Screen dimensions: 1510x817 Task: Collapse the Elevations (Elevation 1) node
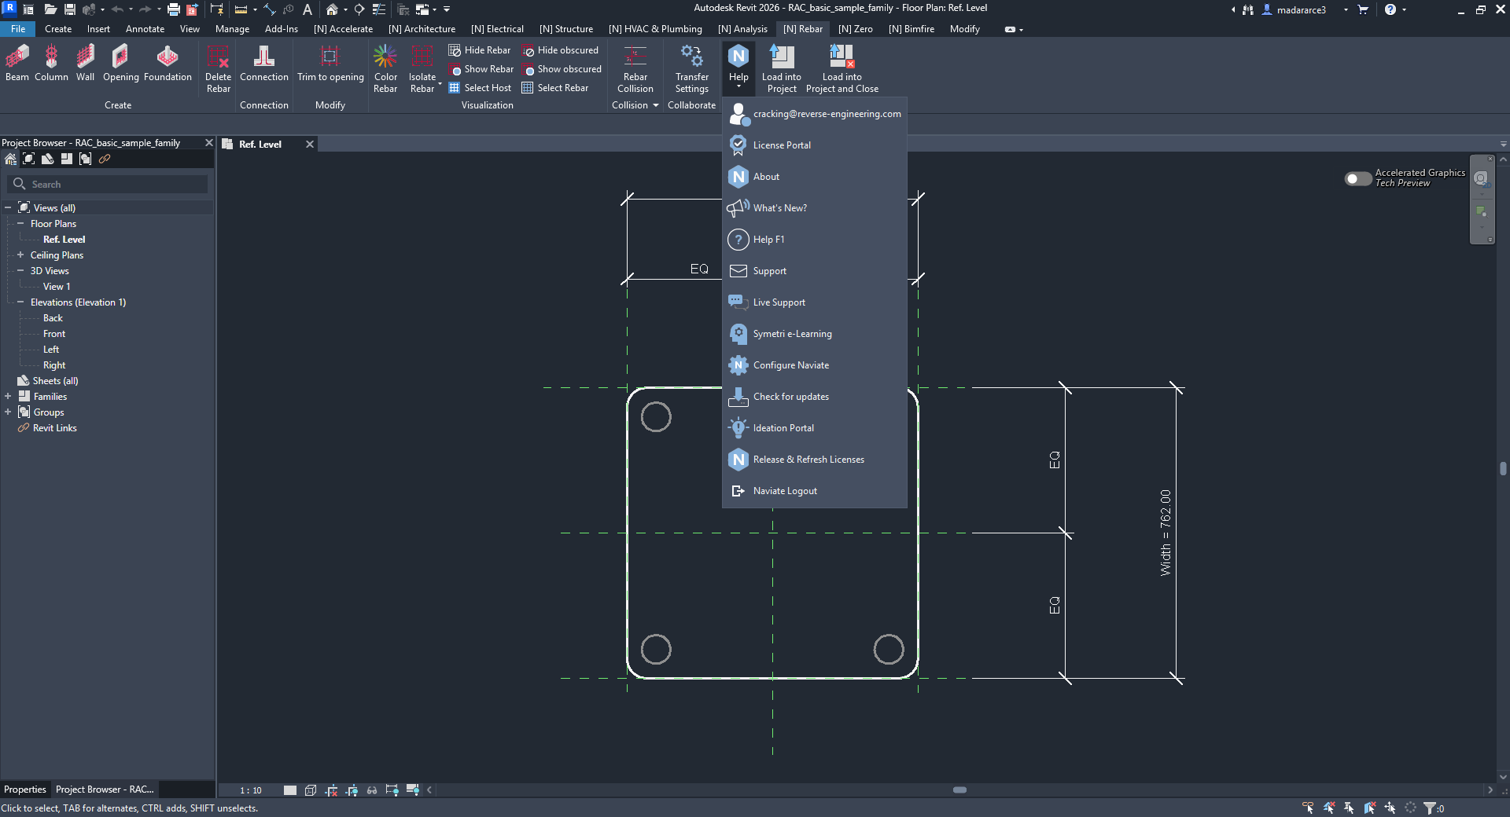tap(20, 302)
